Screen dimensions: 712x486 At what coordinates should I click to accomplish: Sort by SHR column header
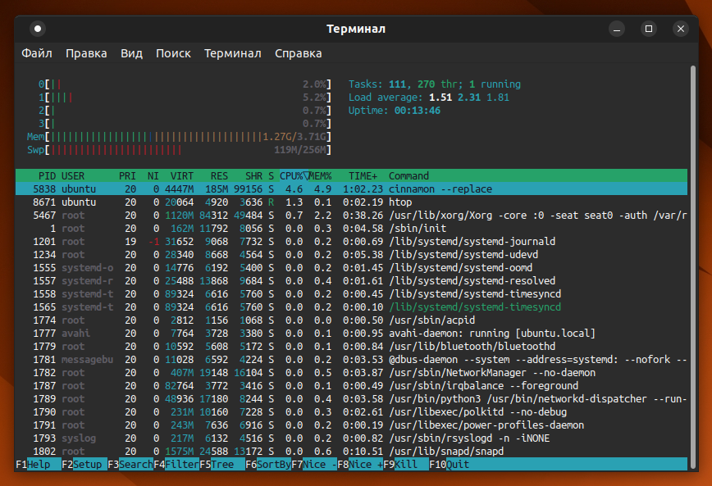click(x=253, y=175)
